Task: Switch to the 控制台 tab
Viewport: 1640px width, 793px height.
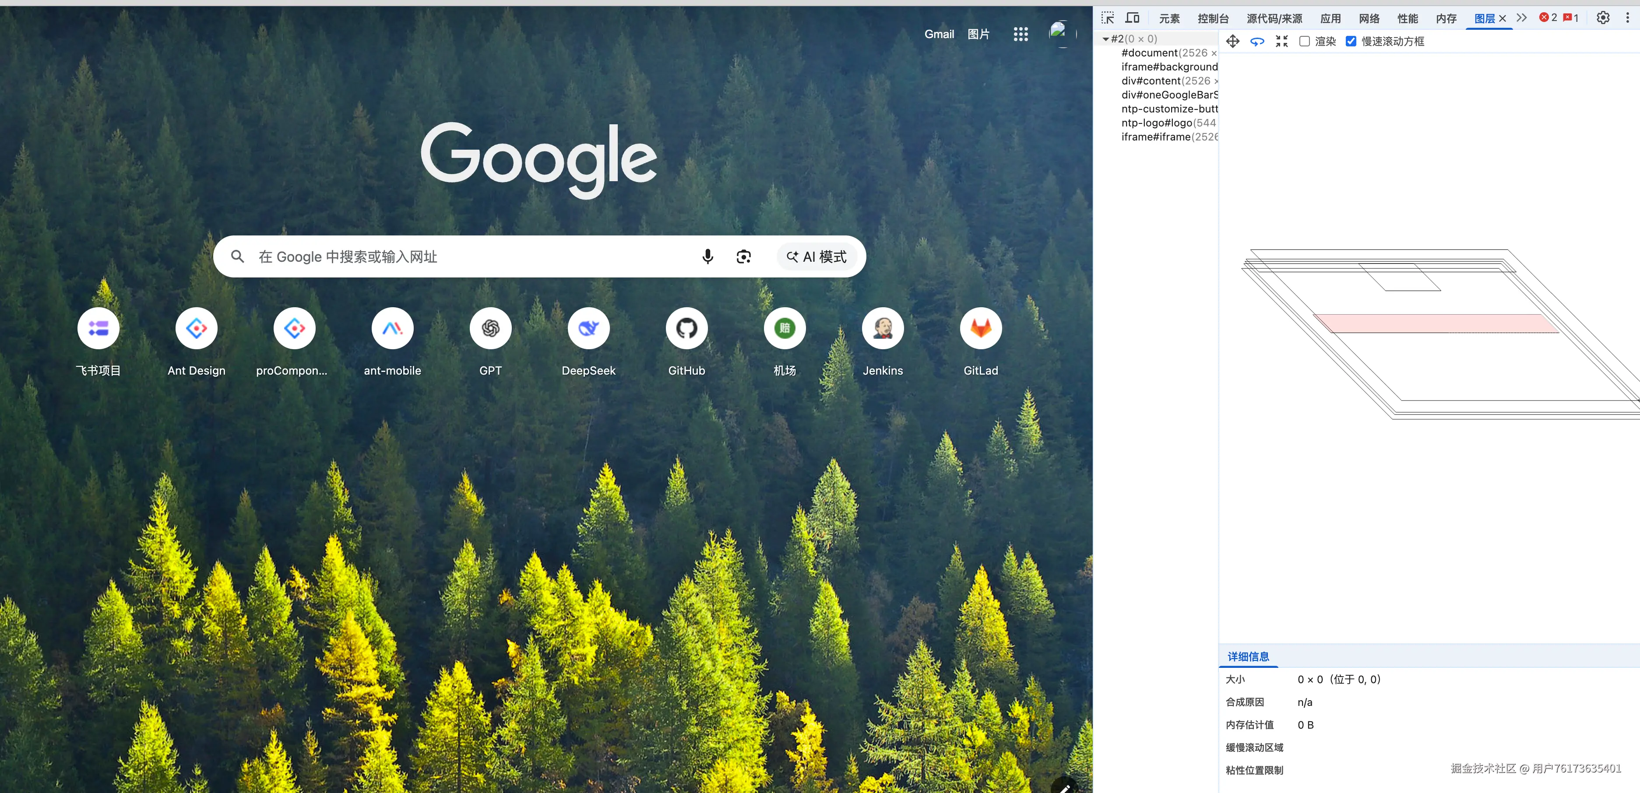Action: pyautogui.click(x=1213, y=18)
